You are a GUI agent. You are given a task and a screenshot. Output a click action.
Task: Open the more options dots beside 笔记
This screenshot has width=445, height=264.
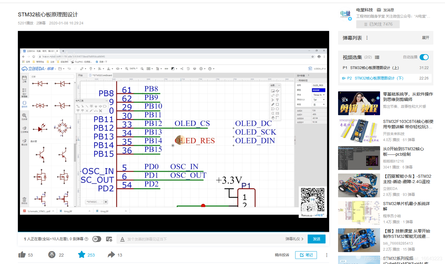(x=327, y=255)
